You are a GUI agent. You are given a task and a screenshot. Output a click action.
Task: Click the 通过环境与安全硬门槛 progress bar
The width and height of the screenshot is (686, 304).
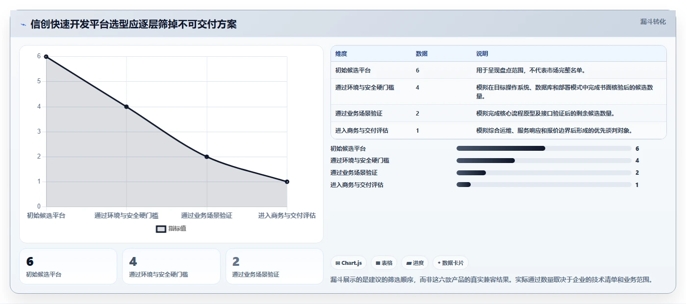point(544,161)
